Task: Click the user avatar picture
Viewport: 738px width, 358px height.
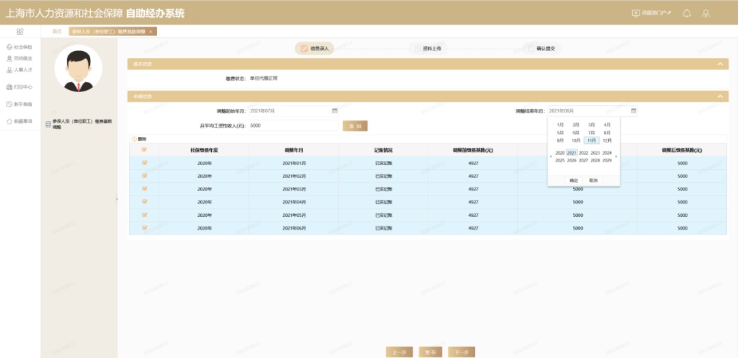Action: tap(79, 69)
